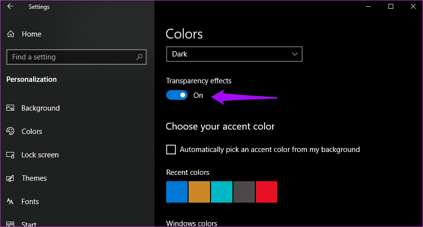
Task: Check automatically pick accent color box
Action: (171, 150)
